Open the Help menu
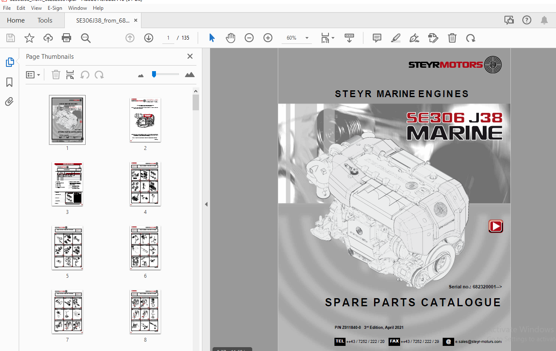The height and width of the screenshot is (351, 556). pos(98,8)
